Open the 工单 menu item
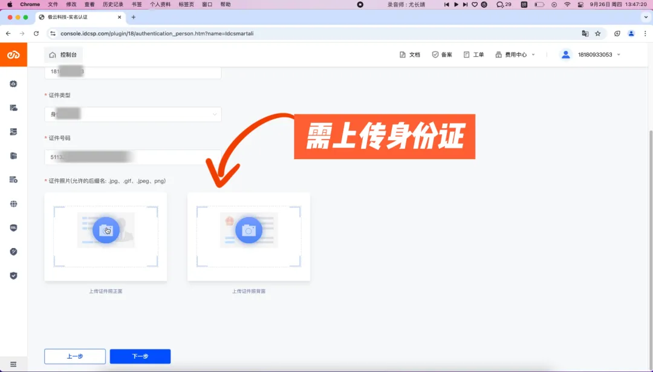This screenshot has width=653, height=372. pyautogui.click(x=473, y=54)
